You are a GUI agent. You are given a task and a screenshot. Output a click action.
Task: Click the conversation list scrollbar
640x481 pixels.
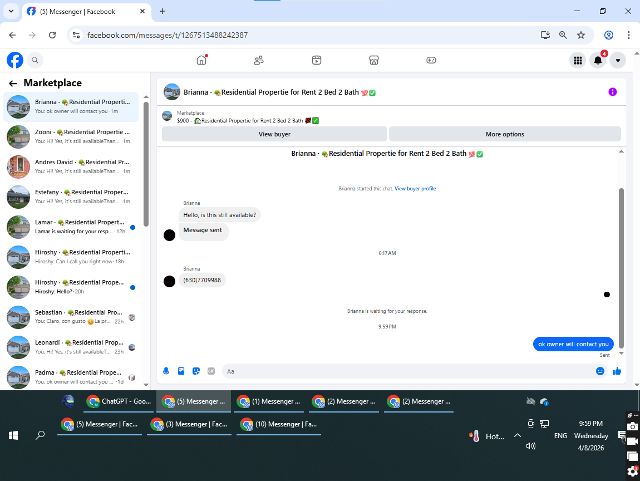(x=146, y=163)
